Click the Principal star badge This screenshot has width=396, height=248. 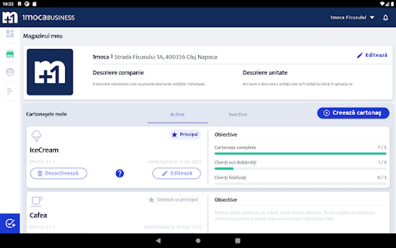(x=185, y=134)
